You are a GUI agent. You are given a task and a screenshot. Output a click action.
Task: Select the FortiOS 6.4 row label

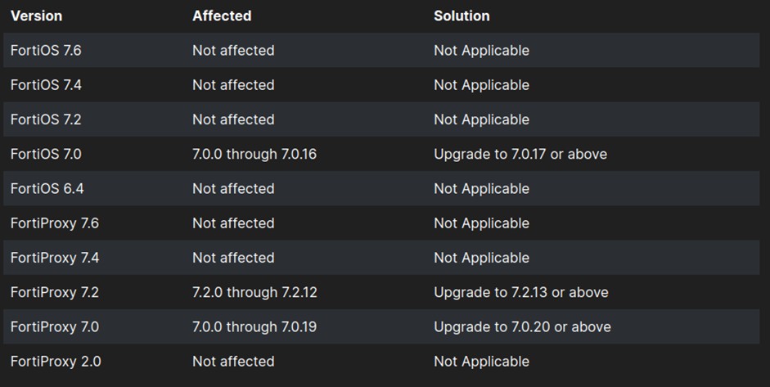[47, 188]
